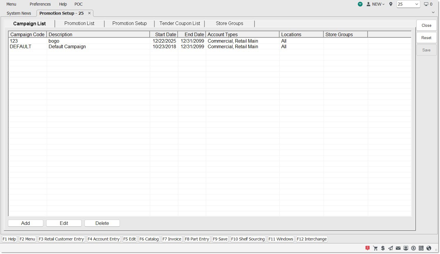This screenshot has height=254, width=440.
Task: Click the calculator icon in status bar
Action: (x=421, y=248)
